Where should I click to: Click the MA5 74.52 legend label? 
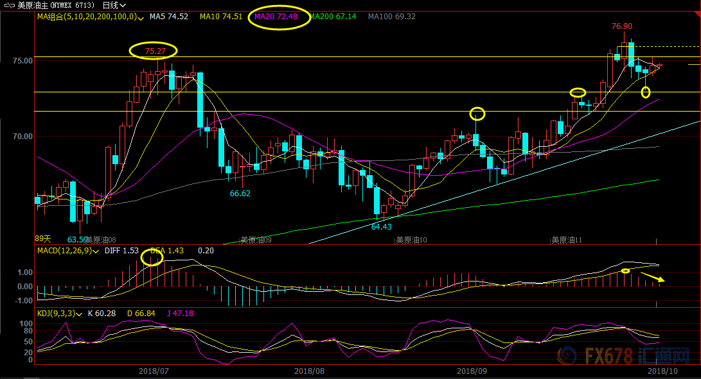(168, 17)
